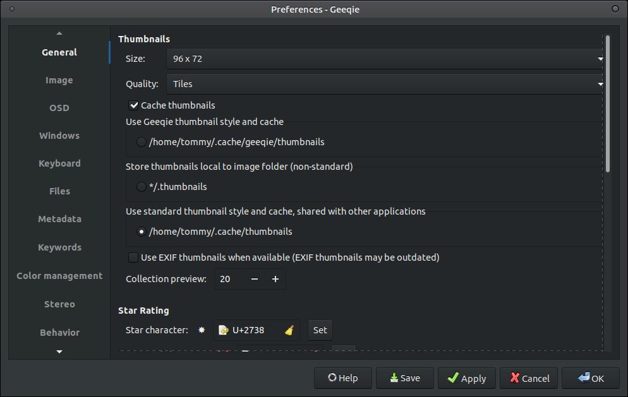Apply the current preferences
Screen dimensions: 628x397
pyautogui.click(x=467, y=378)
